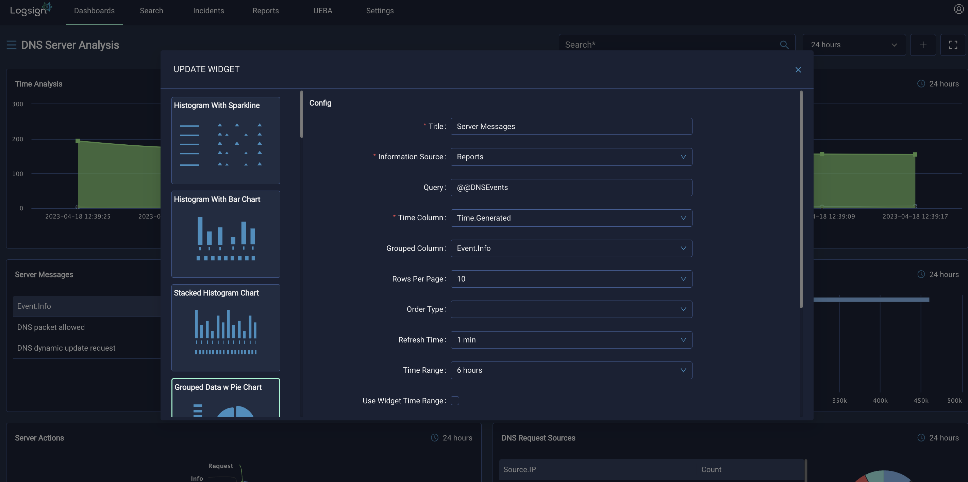
Task: Click the Time Analysis widget title
Action: [39, 84]
